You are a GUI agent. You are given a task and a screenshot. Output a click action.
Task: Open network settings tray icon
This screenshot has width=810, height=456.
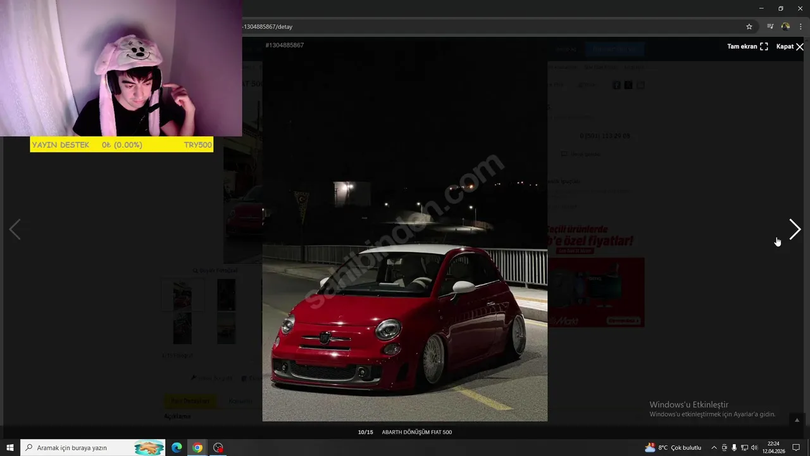(744, 448)
